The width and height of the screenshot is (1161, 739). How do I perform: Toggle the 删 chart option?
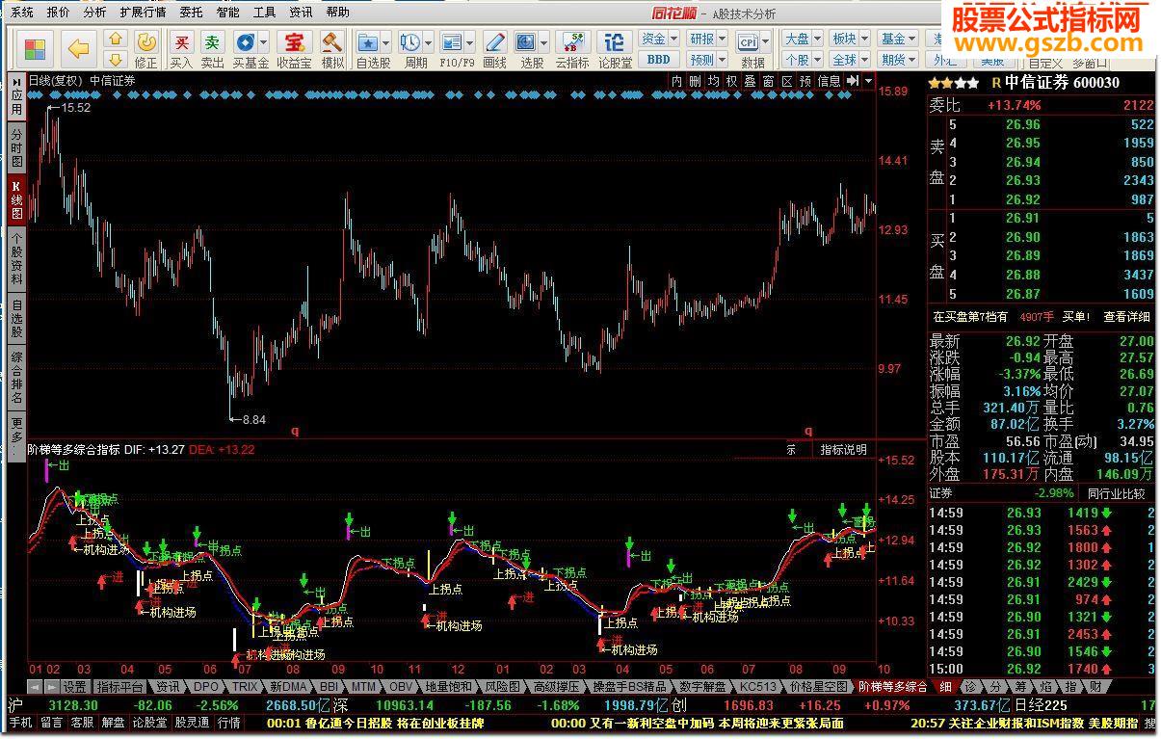pyautogui.click(x=696, y=81)
